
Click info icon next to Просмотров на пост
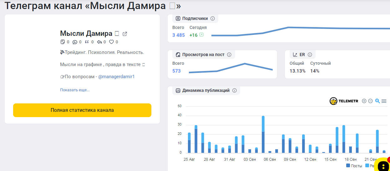(229, 55)
